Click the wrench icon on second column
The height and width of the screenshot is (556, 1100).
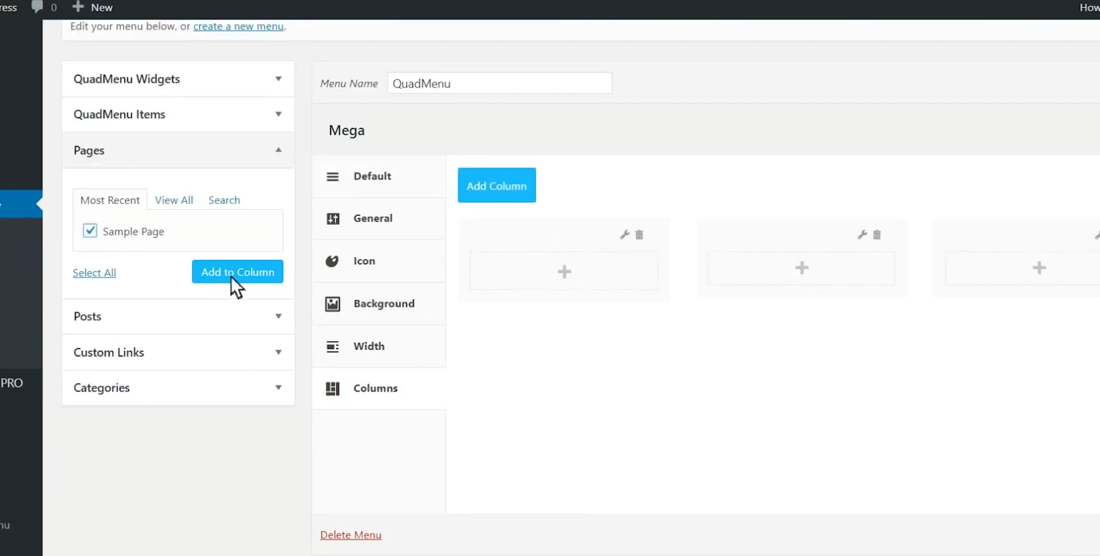pyautogui.click(x=862, y=234)
